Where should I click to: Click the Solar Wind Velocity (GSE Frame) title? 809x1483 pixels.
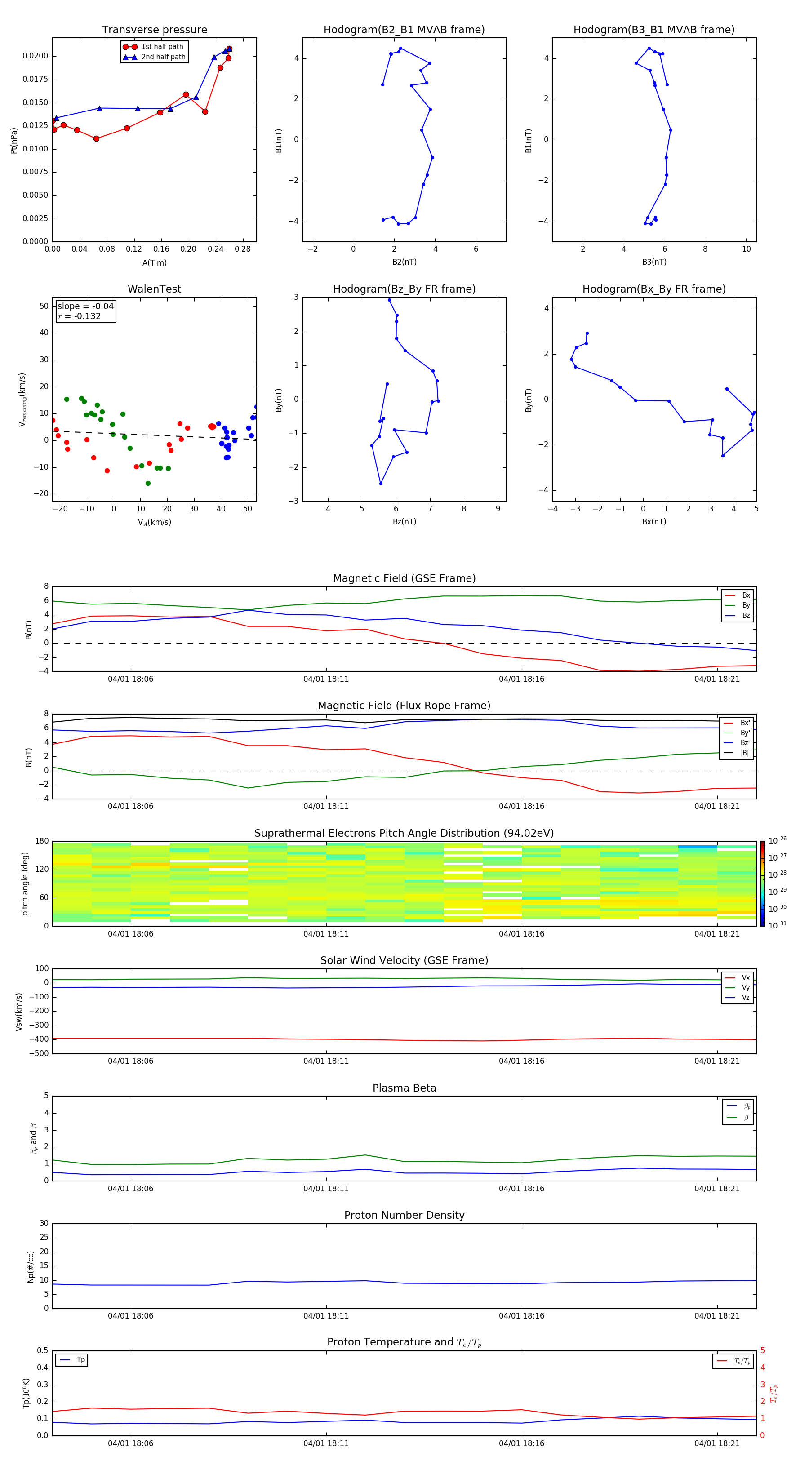click(x=404, y=961)
